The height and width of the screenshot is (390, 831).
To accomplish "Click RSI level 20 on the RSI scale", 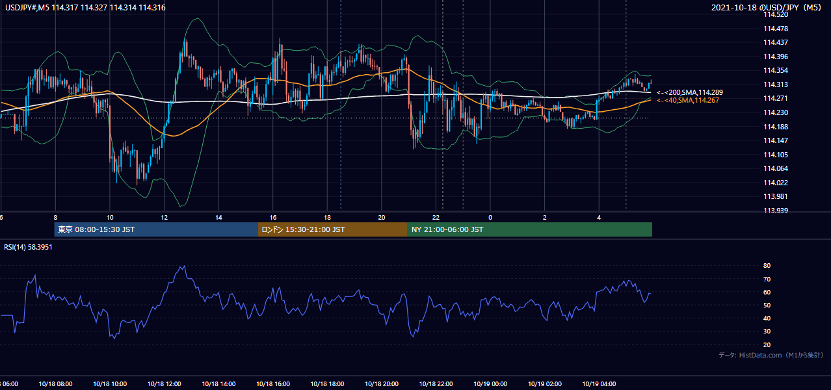I will (x=767, y=344).
